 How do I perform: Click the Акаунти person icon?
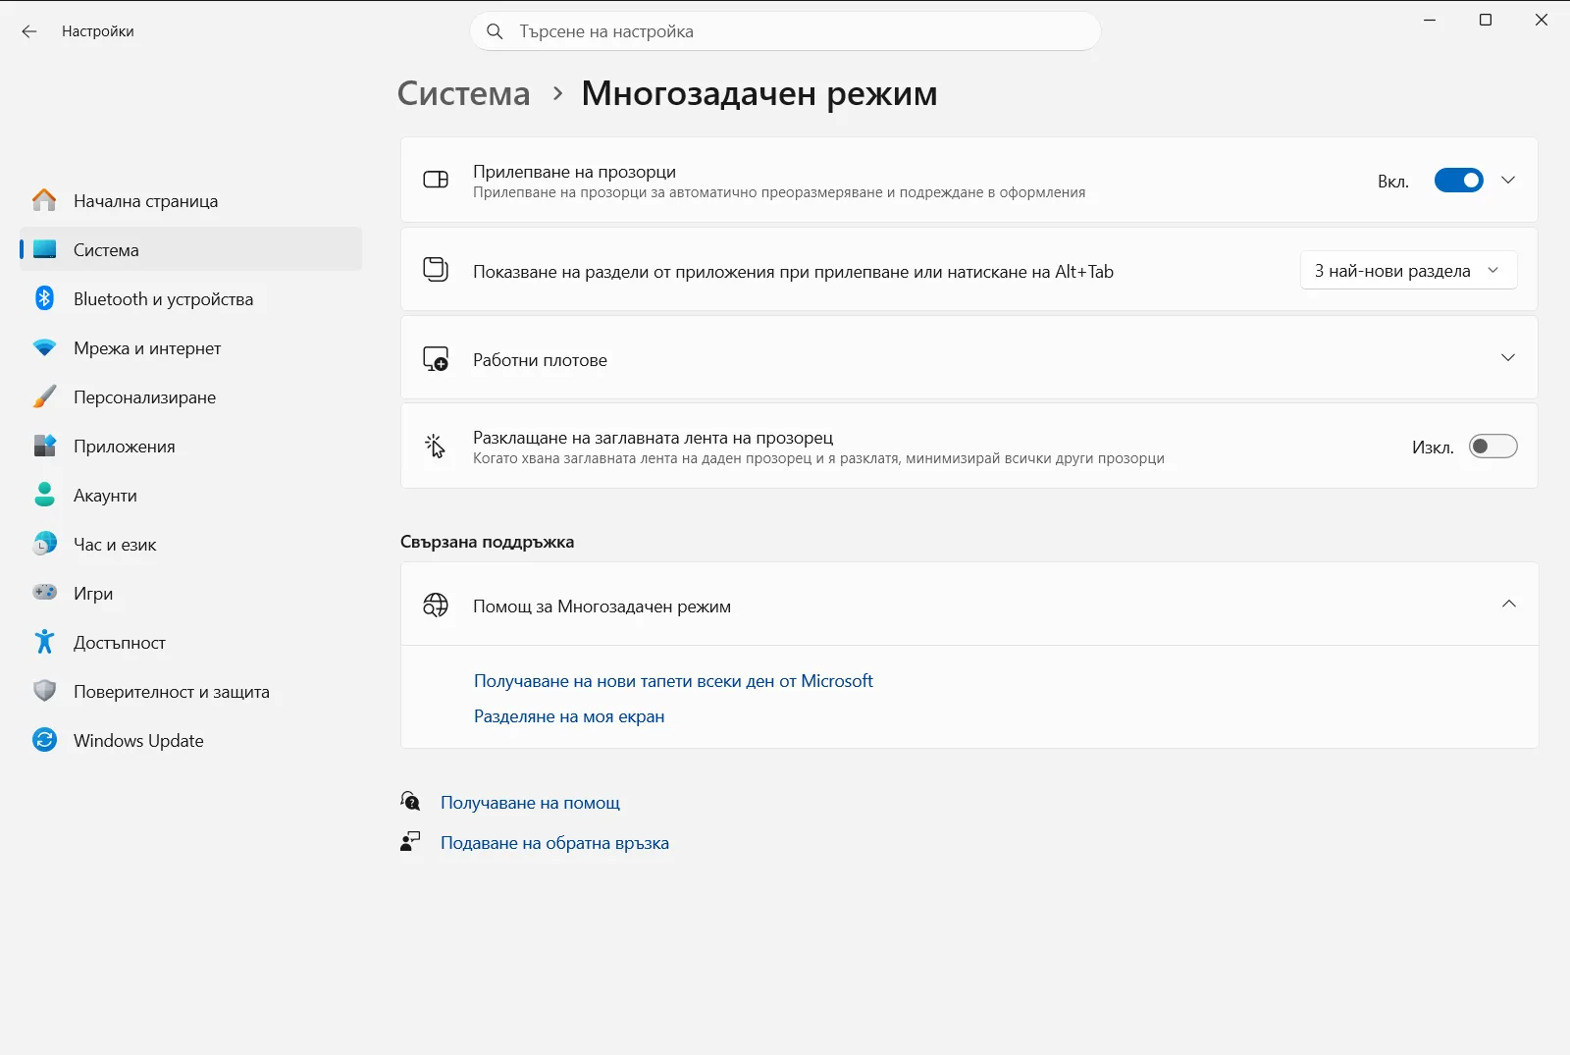click(x=44, y=495)
